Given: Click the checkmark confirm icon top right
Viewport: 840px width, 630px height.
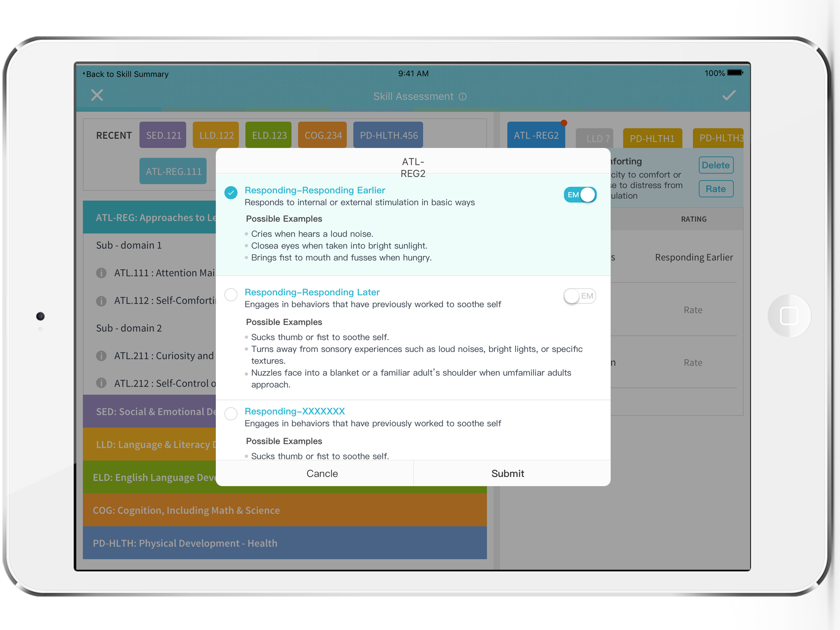Looking at the screenshot, I should [729, 95].
